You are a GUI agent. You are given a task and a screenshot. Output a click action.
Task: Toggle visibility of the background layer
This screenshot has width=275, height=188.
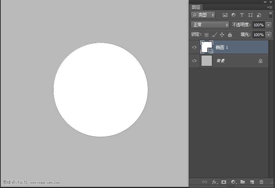pyautogui.click(x=194, y=61)
